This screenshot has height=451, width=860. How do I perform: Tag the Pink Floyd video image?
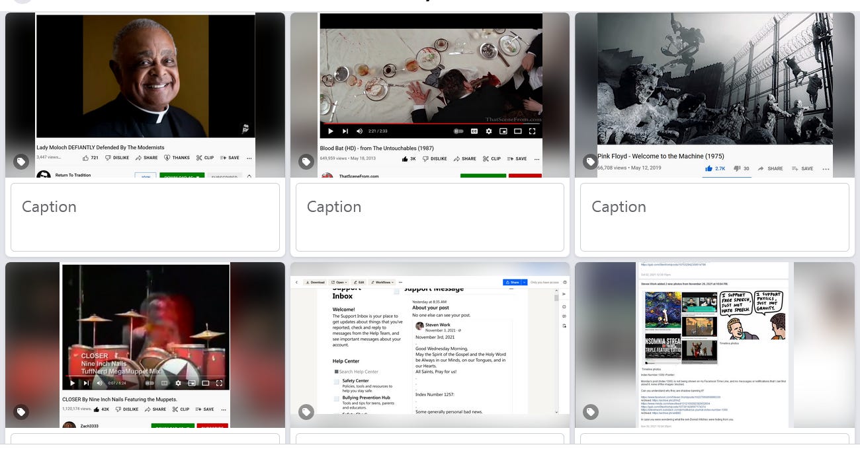591,162
